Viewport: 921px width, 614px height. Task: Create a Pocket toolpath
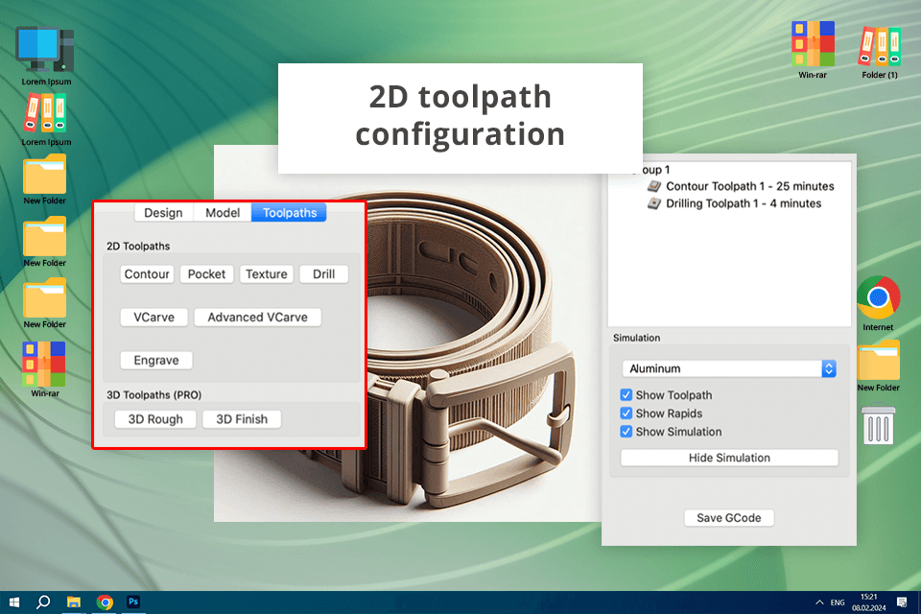coord(207,274)
